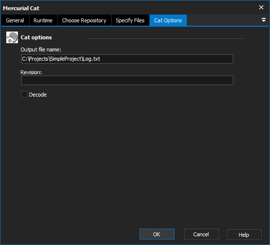This screenshot has width=270, height=245.
Task: Go to Choose Repository tab
Action: 84,20
